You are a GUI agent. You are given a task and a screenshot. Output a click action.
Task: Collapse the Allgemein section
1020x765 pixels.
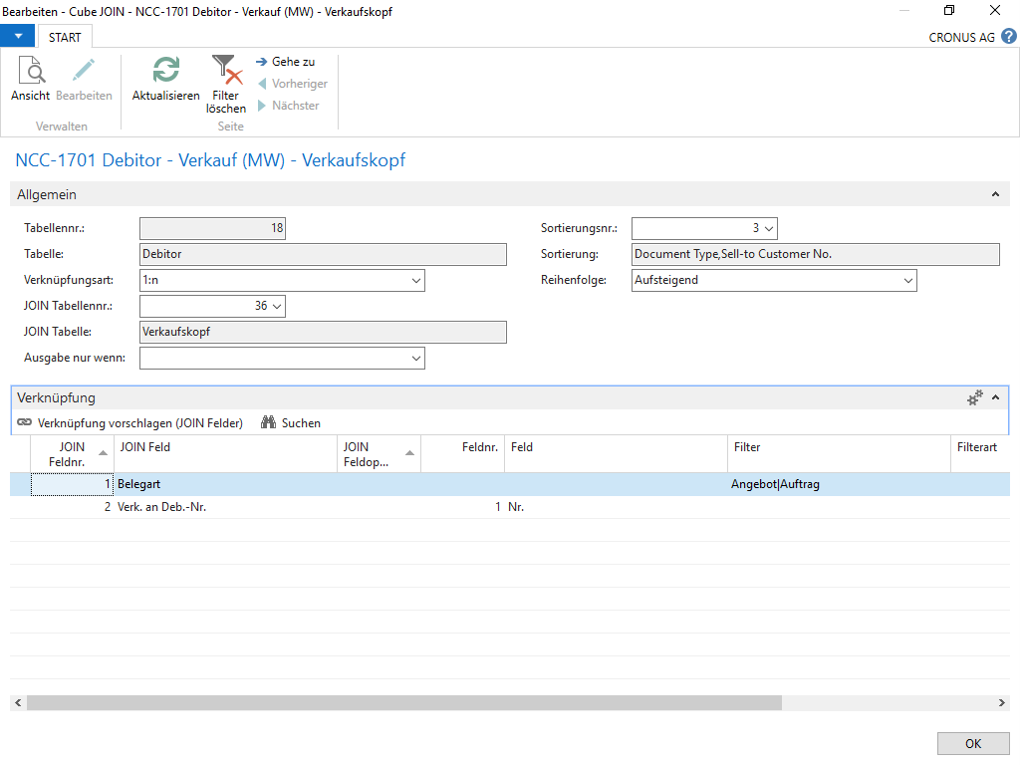pyautogui.click(x=995, y=194)
